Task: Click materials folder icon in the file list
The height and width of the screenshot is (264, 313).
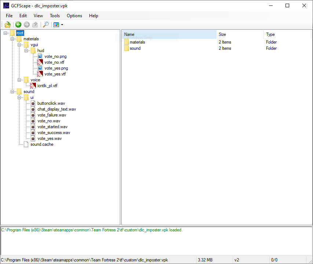Action: 126,42
